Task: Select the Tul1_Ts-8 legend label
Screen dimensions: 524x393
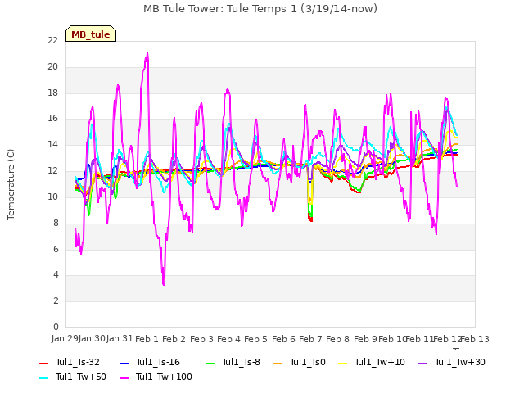Action: click(x=241, y=362)
